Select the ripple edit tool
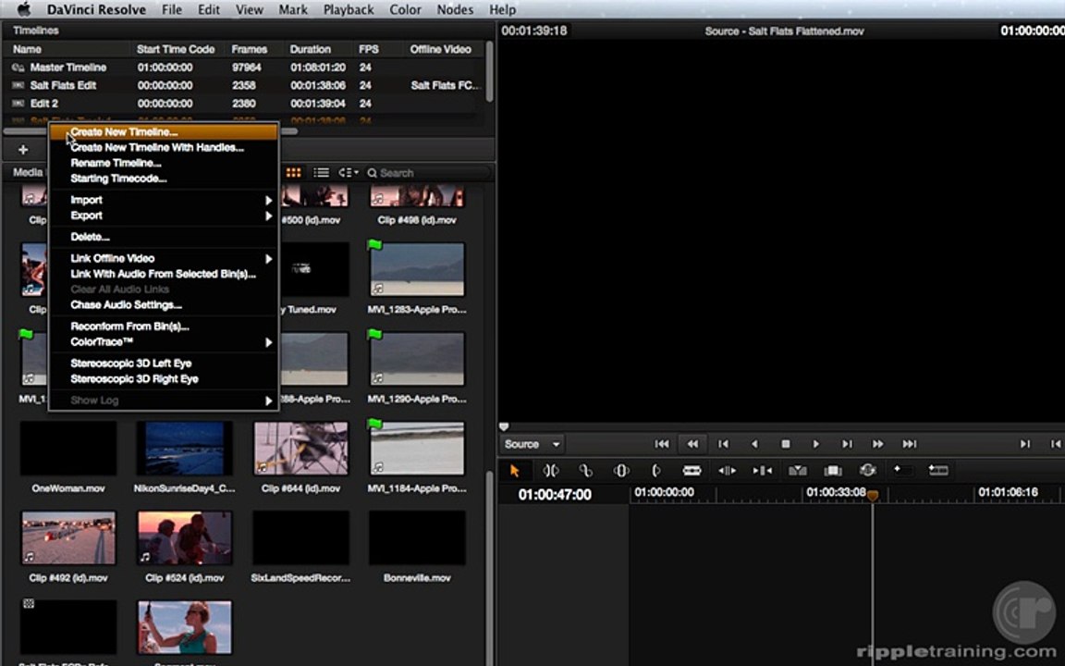Screen dimensions: 1065x666 coord(551,470)
